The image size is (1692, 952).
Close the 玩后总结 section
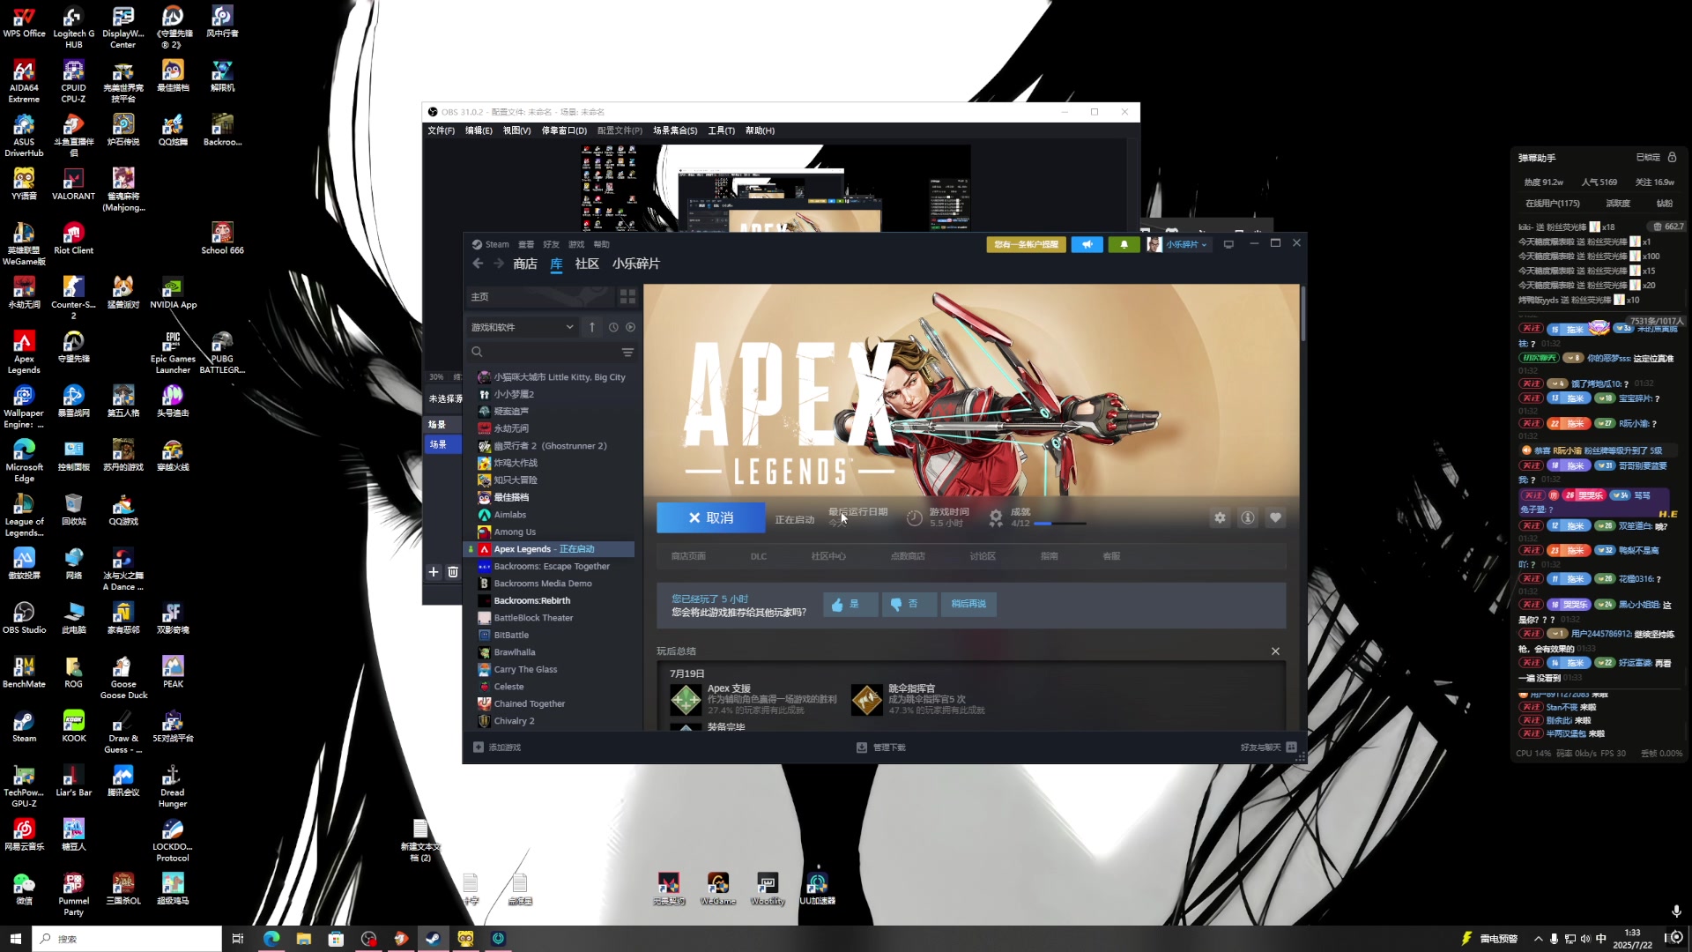click(x=1275, y=651)
